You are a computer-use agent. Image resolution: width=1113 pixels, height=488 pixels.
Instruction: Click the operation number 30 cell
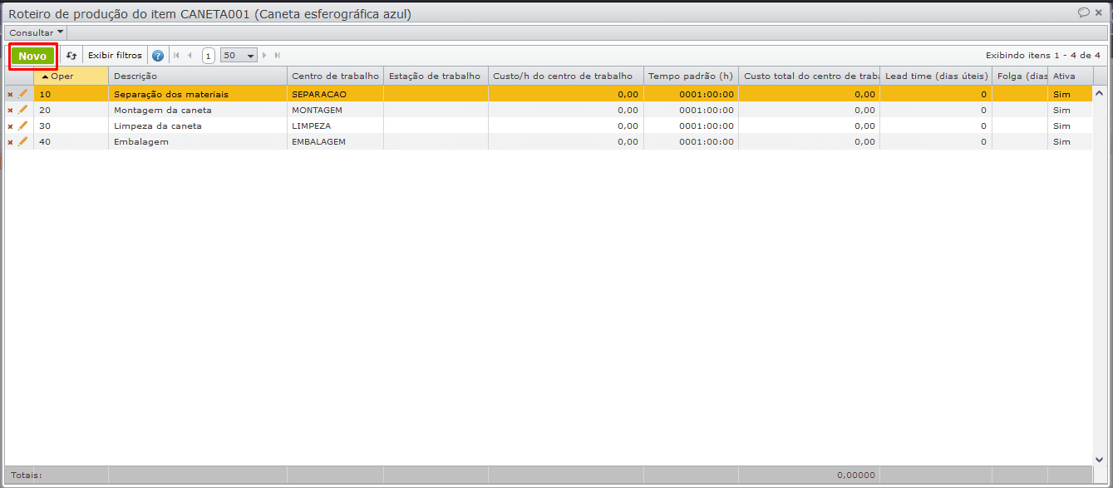point(71,126)
